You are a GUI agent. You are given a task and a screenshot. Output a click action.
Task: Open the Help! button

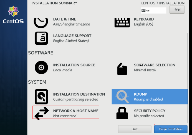pyautogui.click(x=177, y=9)
